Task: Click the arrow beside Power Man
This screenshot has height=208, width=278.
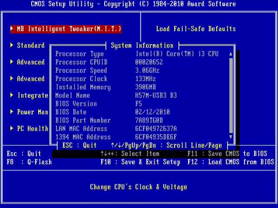Action: click(x=12, y=112)
